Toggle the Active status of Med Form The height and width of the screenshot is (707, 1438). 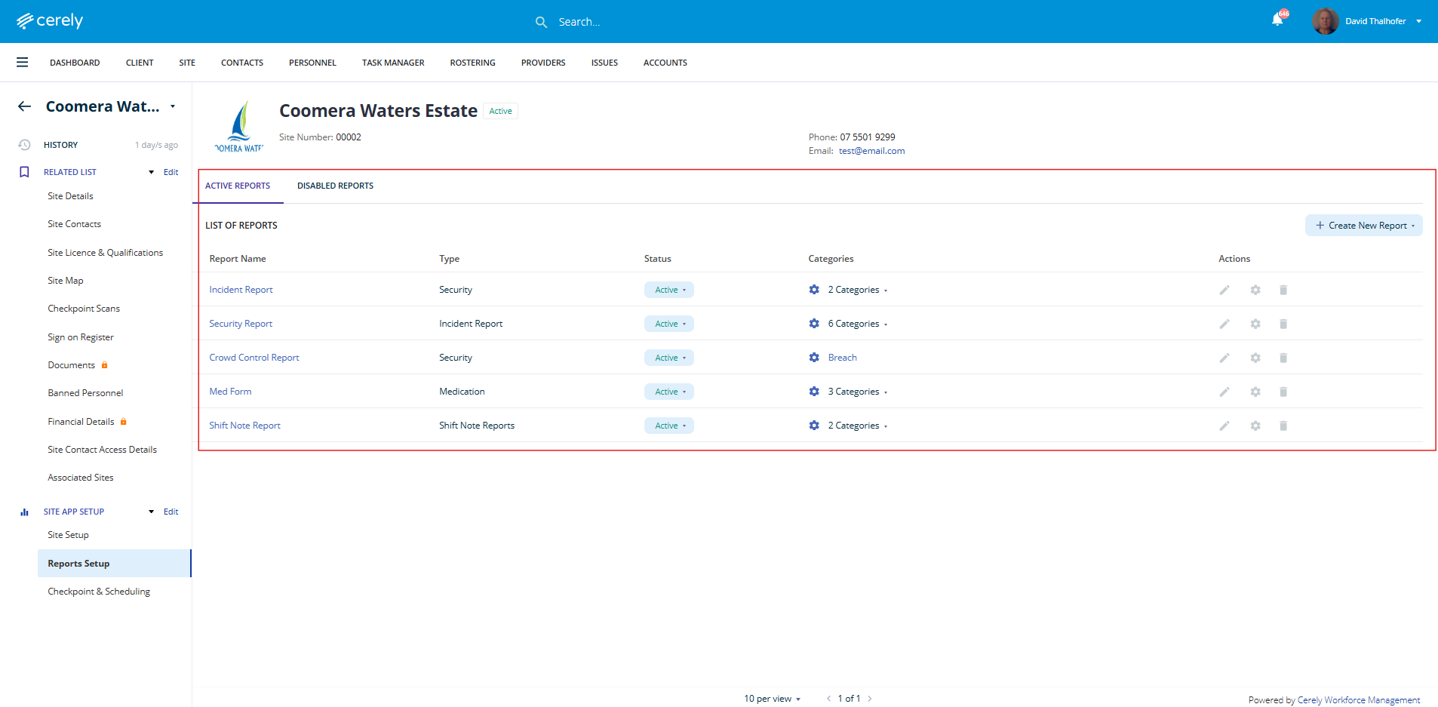coord(669,392)
